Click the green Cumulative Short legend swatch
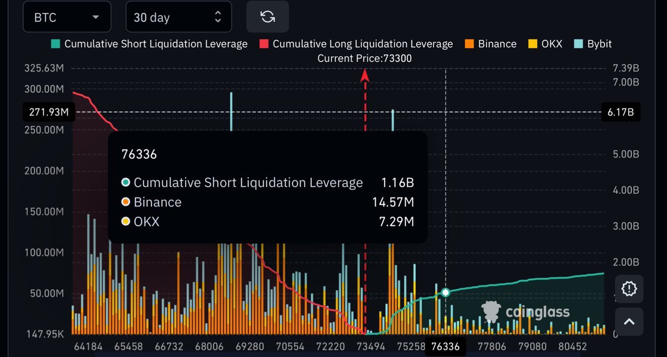 (x=55, y=43)
